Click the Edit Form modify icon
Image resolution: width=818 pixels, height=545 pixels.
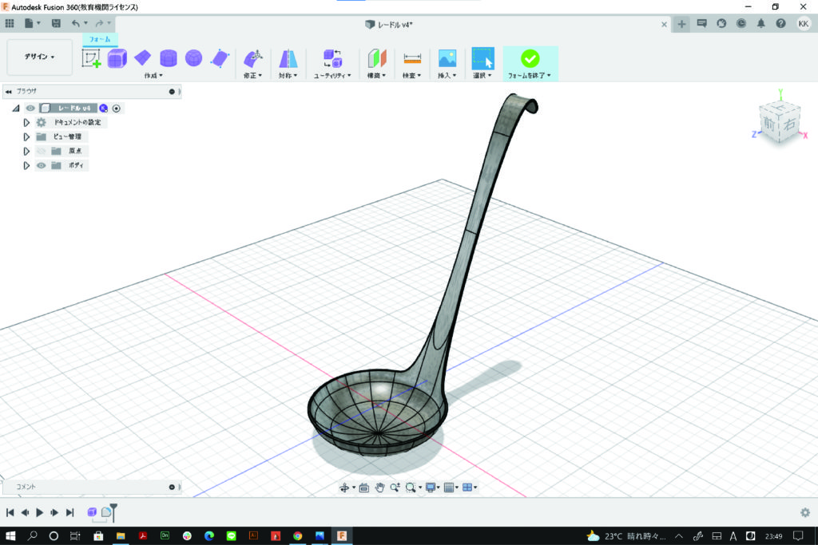click(x=252, y=58)
